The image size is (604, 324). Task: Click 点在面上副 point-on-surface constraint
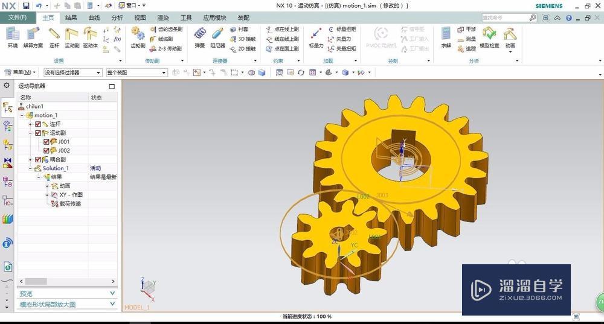click(282, 48)
